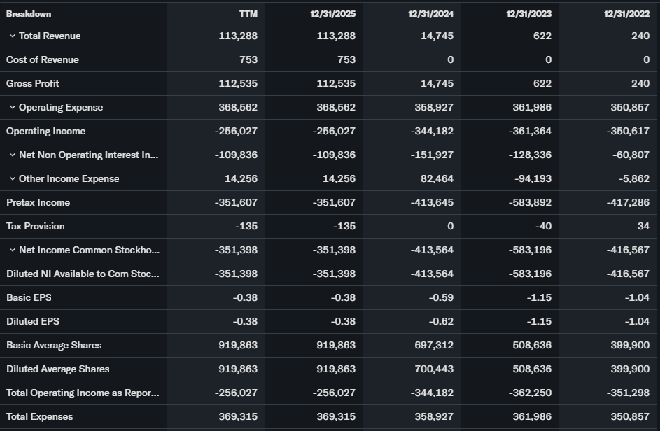Select the Operating Income row label
The width and height of the screenshot is (660, 431).
(x=46, y=131)
